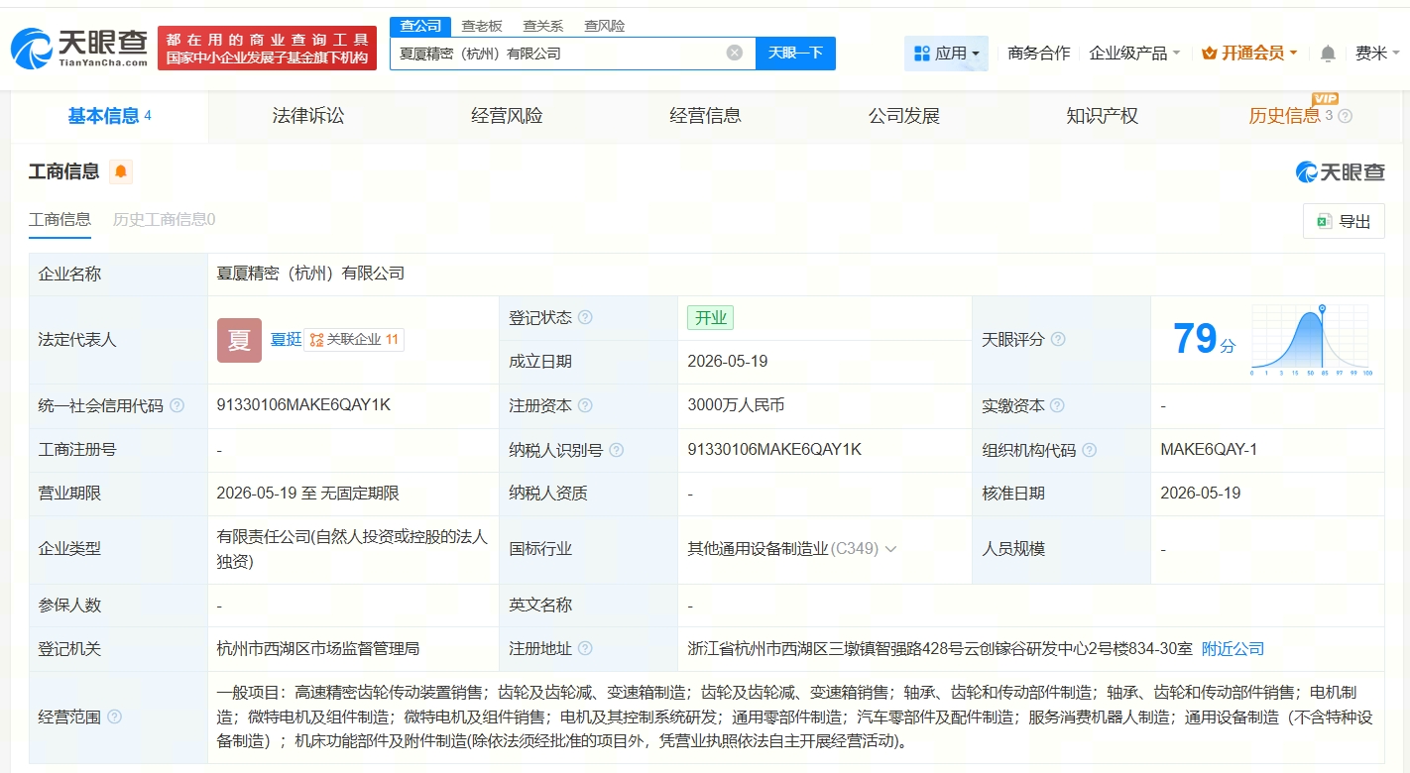Click the help icon next to 登记状态
Screen dimensions: 1410x773
coord(585,318)
